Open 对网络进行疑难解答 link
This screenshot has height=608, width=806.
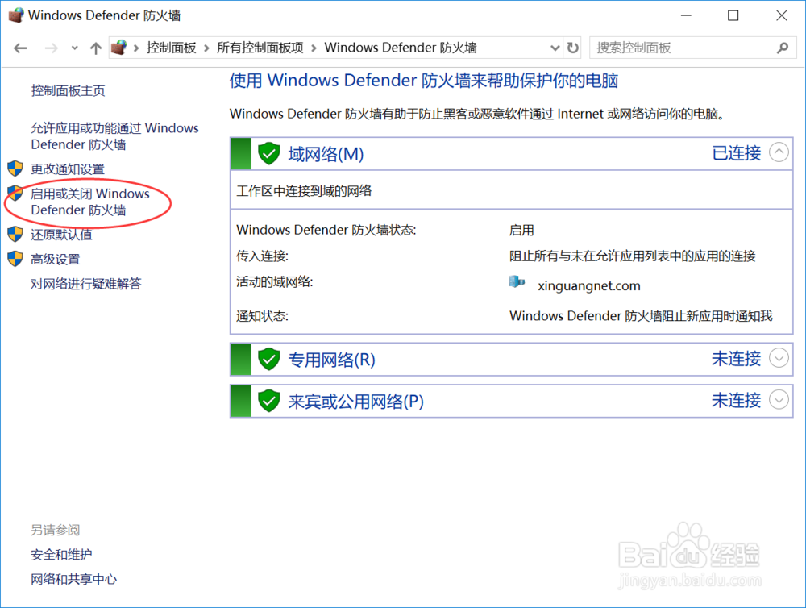pyautogui.click(x=86, y=284)
